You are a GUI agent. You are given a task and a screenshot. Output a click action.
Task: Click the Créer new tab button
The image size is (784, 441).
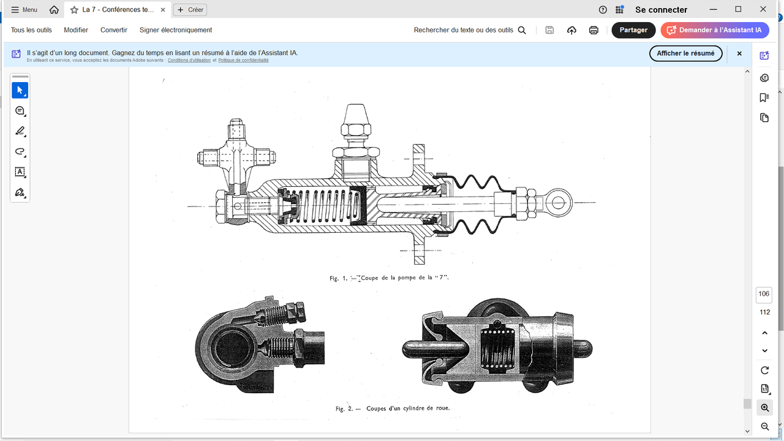pyautogui.click(x=190, y=10)
